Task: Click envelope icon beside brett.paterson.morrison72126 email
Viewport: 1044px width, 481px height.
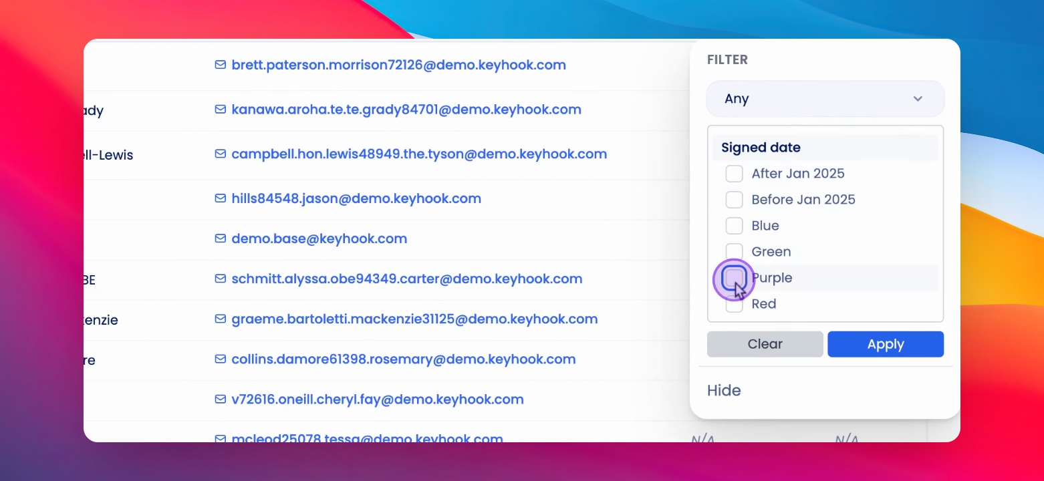Action: (x=220, y=65)
